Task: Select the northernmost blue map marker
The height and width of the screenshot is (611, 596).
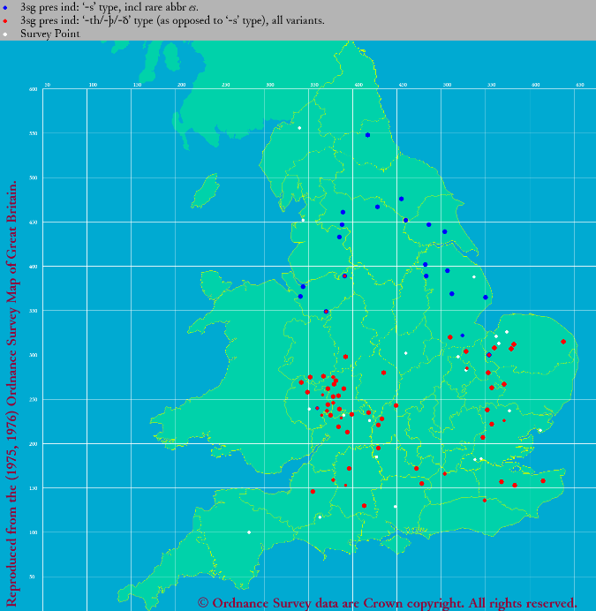Action: click(x=367, y=135)
